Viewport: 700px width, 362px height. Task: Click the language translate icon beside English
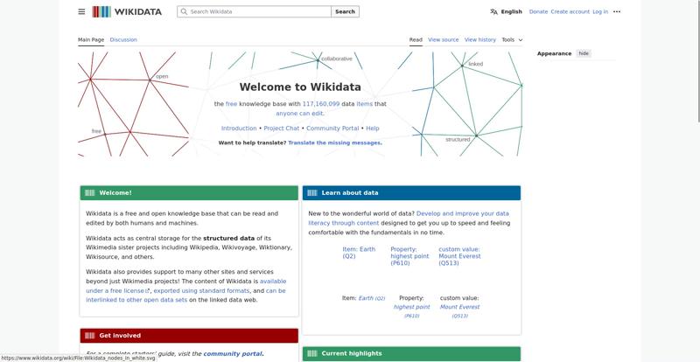493,11
